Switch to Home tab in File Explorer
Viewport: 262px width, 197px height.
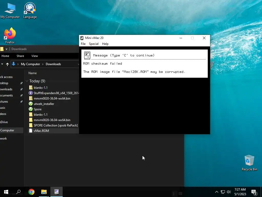click(5, 56)
